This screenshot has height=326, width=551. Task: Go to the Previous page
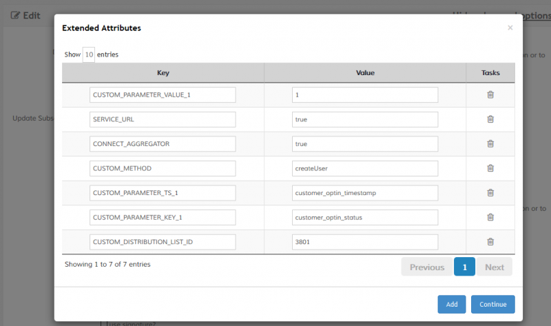tap(426, 267)
